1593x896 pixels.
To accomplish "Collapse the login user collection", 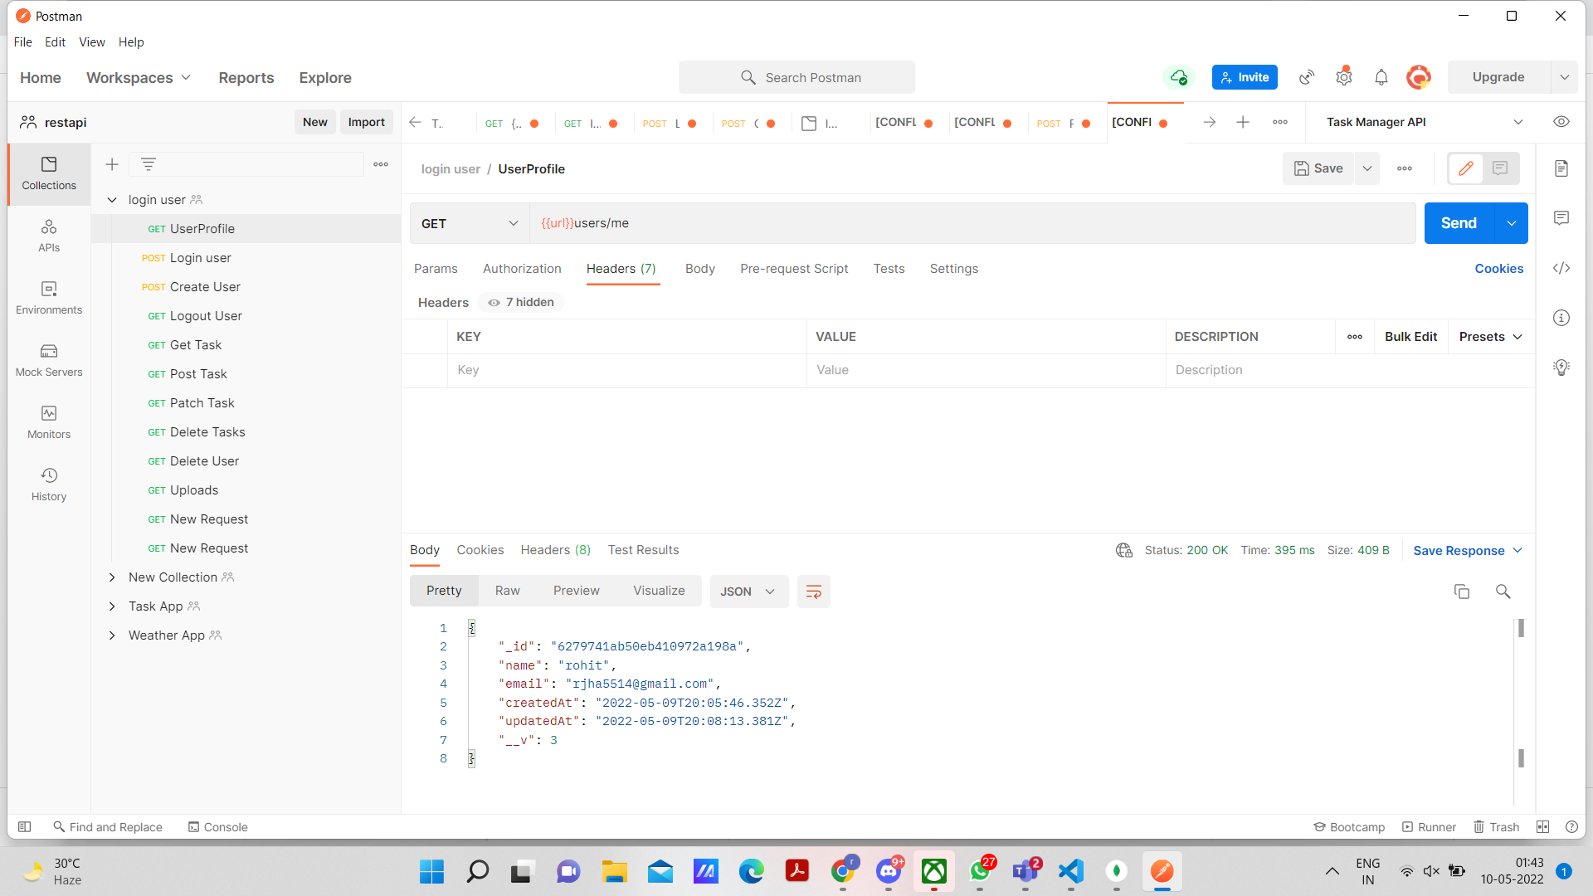I will click(x=112, y=200).
